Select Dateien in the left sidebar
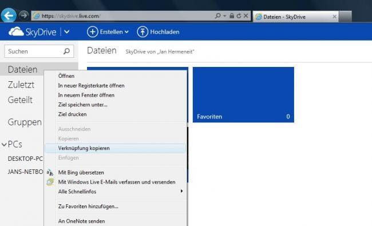 coord(22,69)
